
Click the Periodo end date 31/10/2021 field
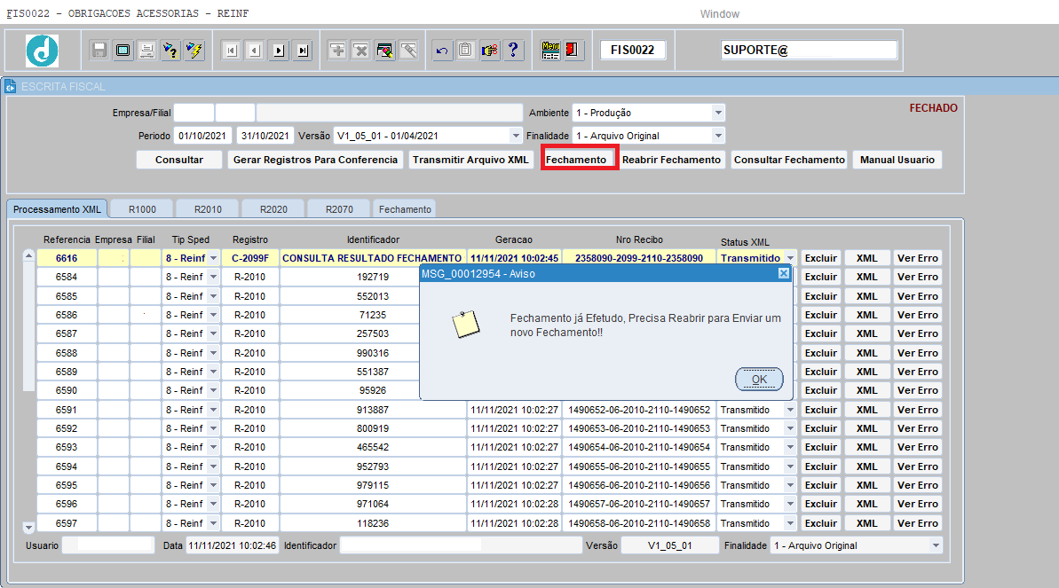coord(265,136)
